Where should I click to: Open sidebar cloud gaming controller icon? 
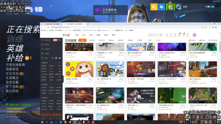click(x=43, y=53)
